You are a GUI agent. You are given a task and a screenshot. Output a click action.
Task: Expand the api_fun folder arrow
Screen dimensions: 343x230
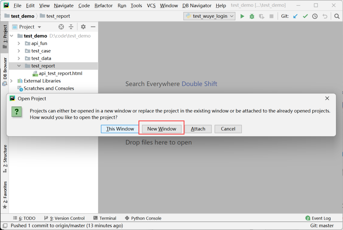point(19,43)
